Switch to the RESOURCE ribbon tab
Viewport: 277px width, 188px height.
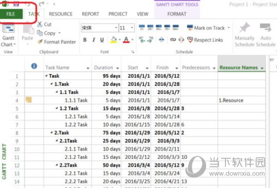point(61,14)
